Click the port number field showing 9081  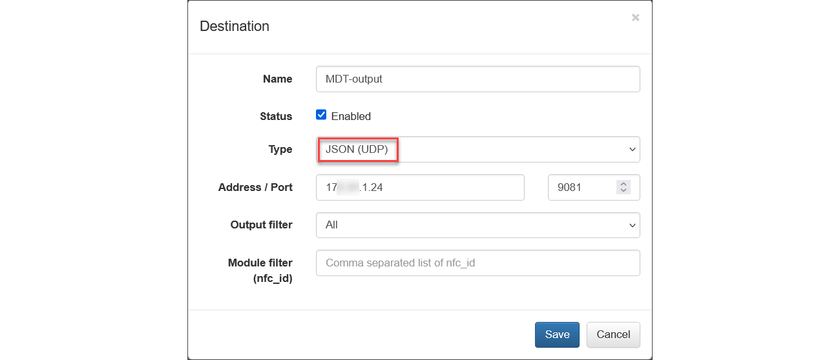[x=582, y=187]
